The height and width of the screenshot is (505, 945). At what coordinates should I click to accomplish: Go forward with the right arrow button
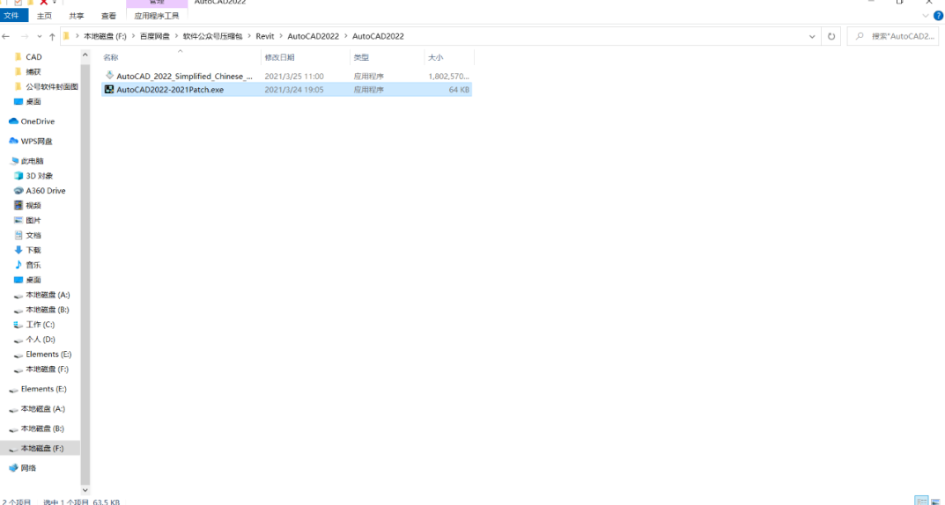pyautogui.click(x=24, y=37)
